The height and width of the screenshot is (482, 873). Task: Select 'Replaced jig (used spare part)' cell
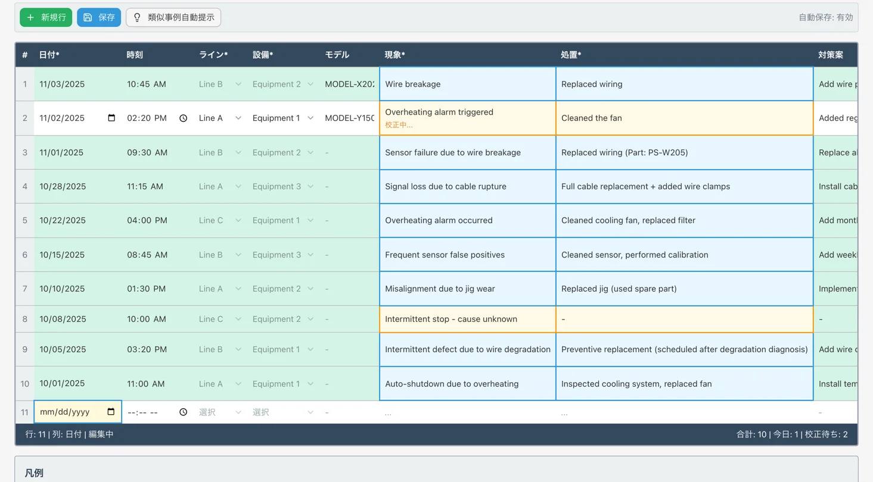click(x=685, y=289)
